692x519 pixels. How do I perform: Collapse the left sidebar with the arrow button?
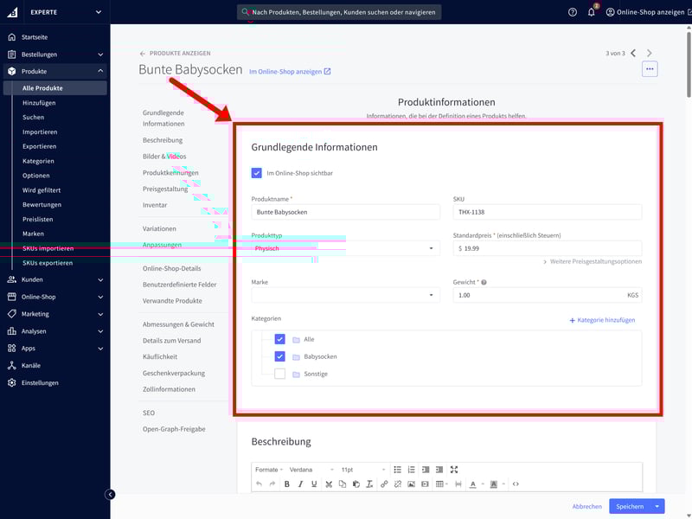point(110,494)
